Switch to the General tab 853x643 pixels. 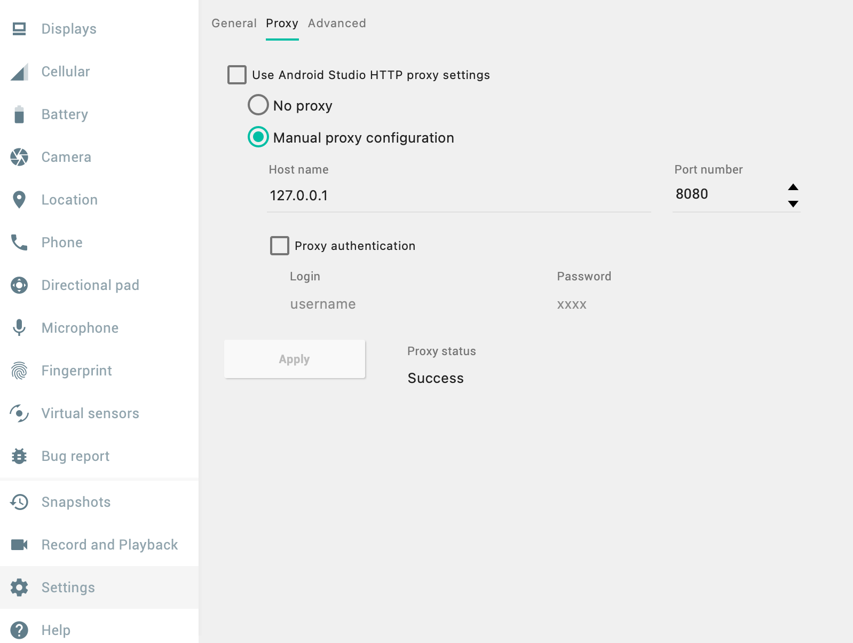[234, 23]
